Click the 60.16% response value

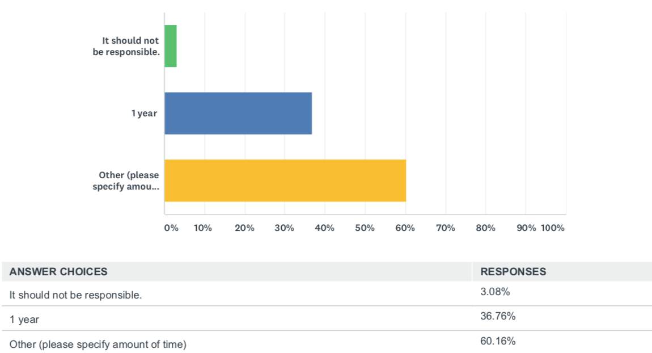497,341
